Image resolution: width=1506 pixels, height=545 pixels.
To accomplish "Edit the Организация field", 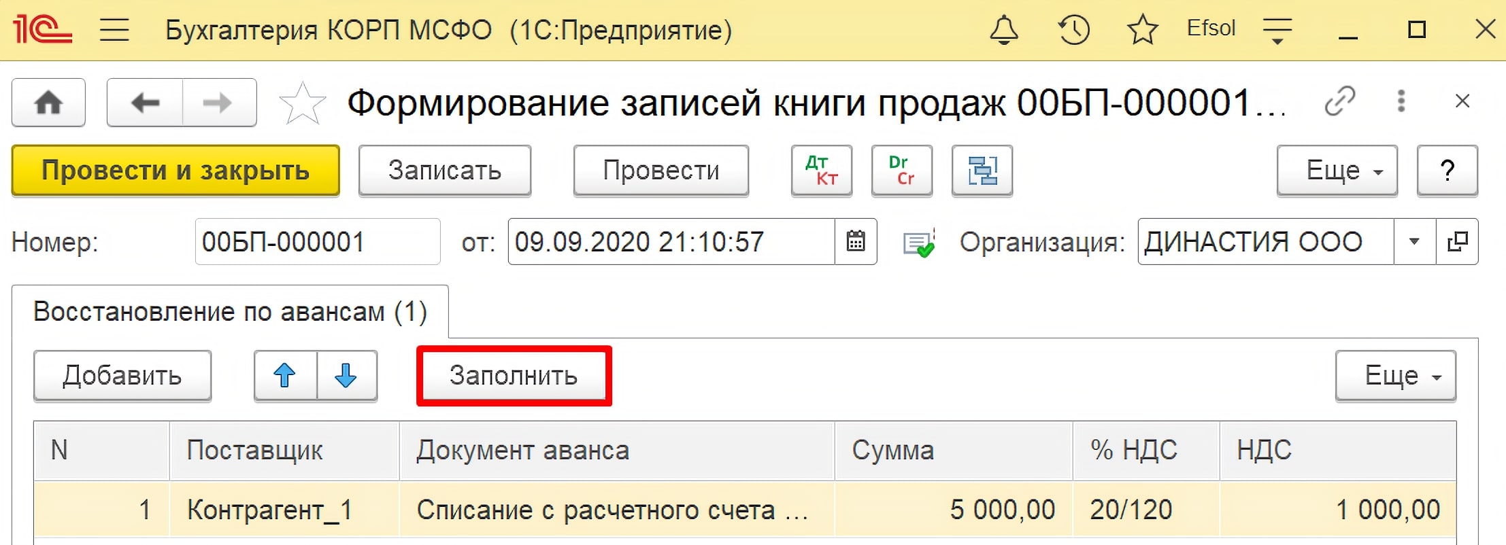I will tap(1266, 242).
